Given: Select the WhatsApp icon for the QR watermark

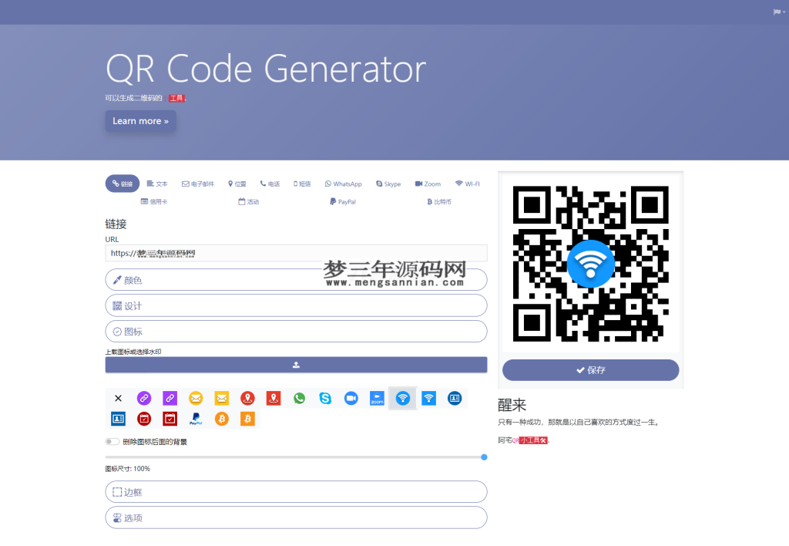Looking at the screenshot, I should click(300, 399).
